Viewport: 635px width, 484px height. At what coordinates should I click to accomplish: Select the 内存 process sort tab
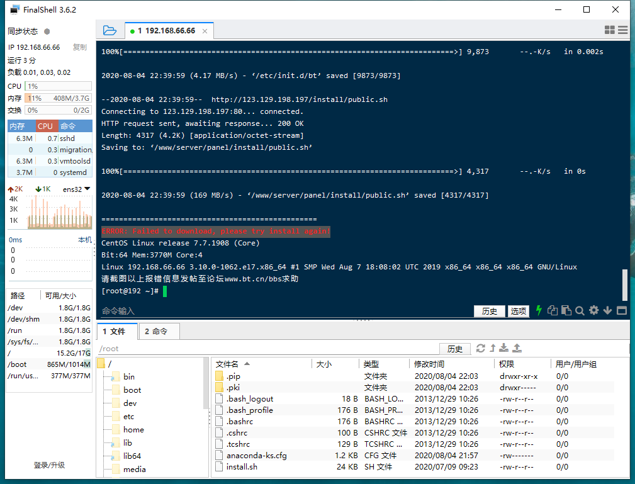tap(21, 126)
